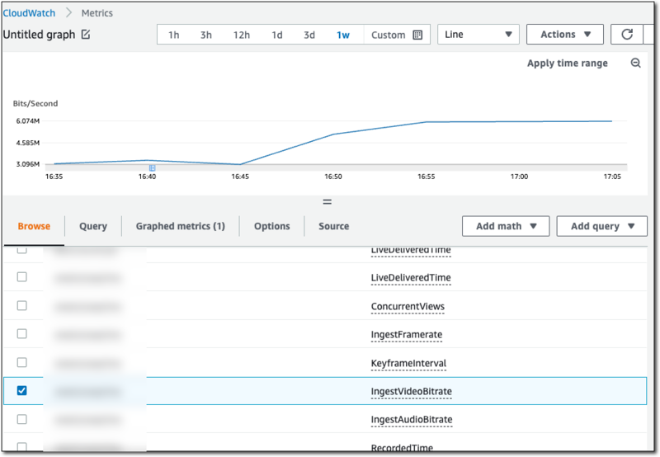Open the Line graph type dropdown
660x457 pixels.
pos(477,35)
